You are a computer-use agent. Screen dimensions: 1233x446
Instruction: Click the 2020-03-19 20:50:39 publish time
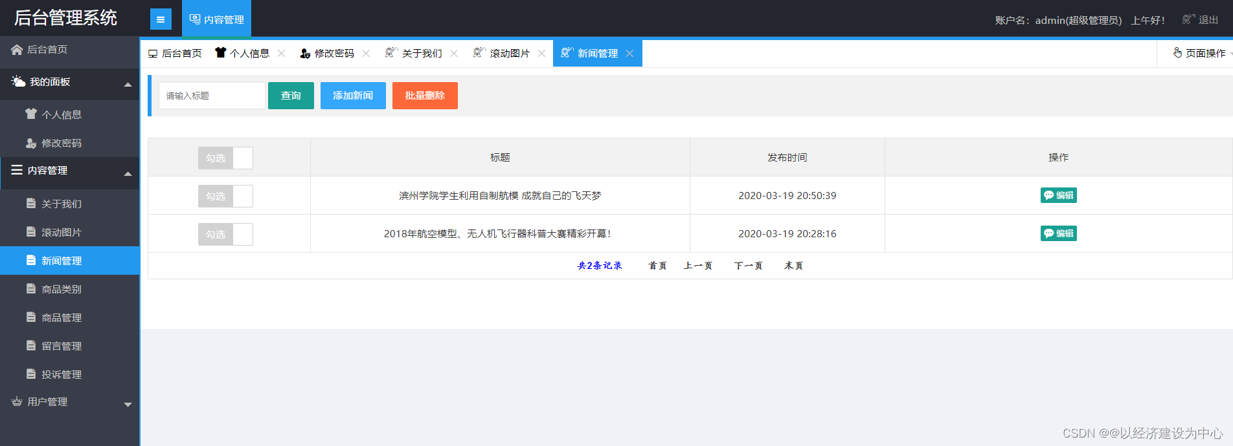coord(787,195)
